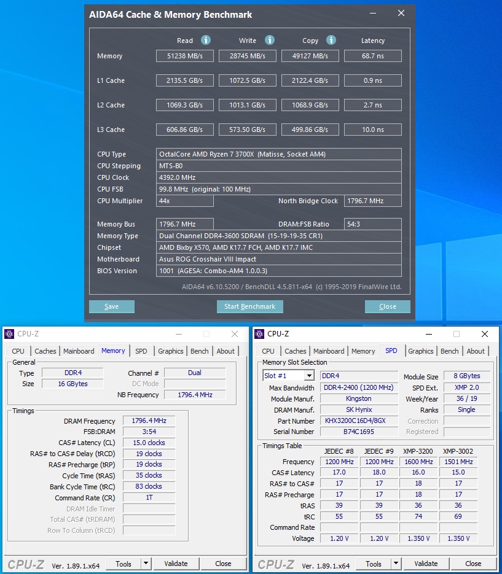The height and width of the screenshot is (574, 502).
Task: Expand Tools dropdown arrow in left CPU-Z window
Action: click(x=146, y=564)
